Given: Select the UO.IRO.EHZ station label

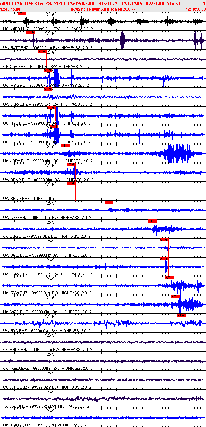Looking at the screenshot, I should tap(46, 86).
